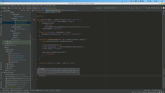Click the override gutter marker at onViewCreated
Image resolution: width=165 pixels, height=93 pixels.
34,40
